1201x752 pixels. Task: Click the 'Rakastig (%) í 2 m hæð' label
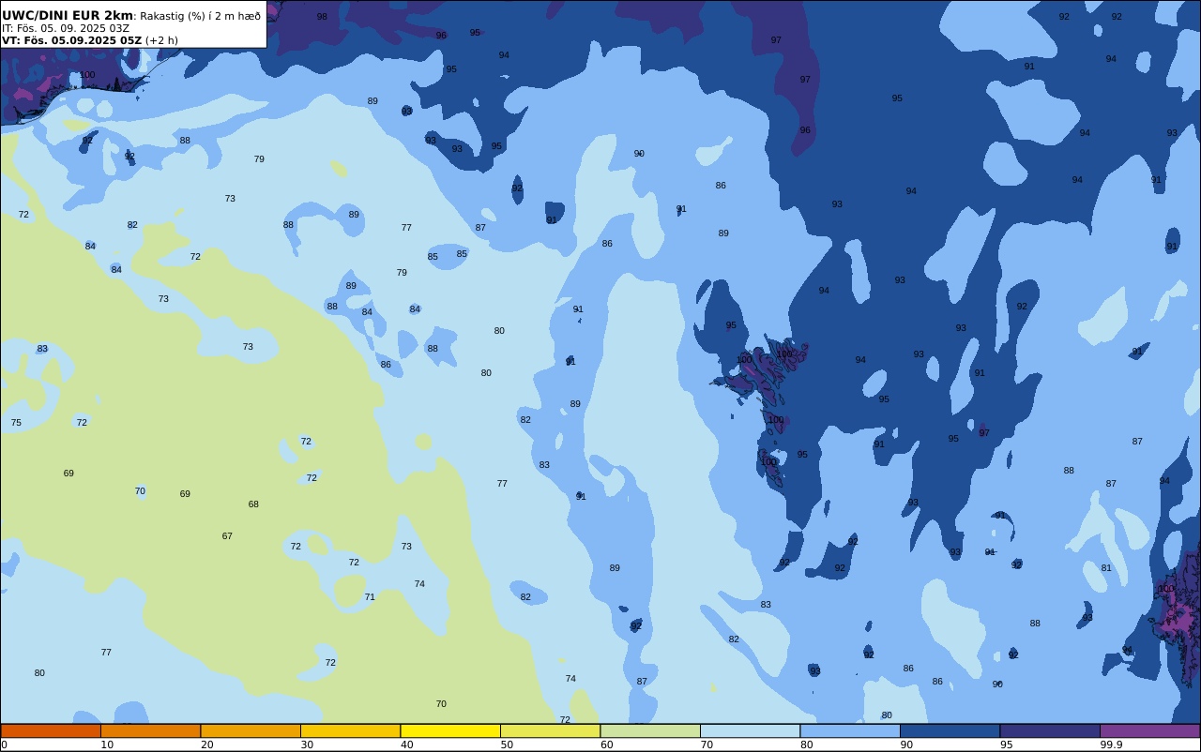point(201,16)
